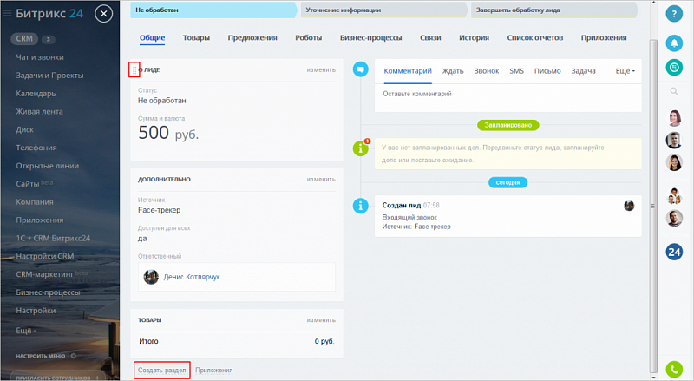Click the drag handle of 'О лиде' section
This screenshot has height=381, width=694.
[134, 69]
